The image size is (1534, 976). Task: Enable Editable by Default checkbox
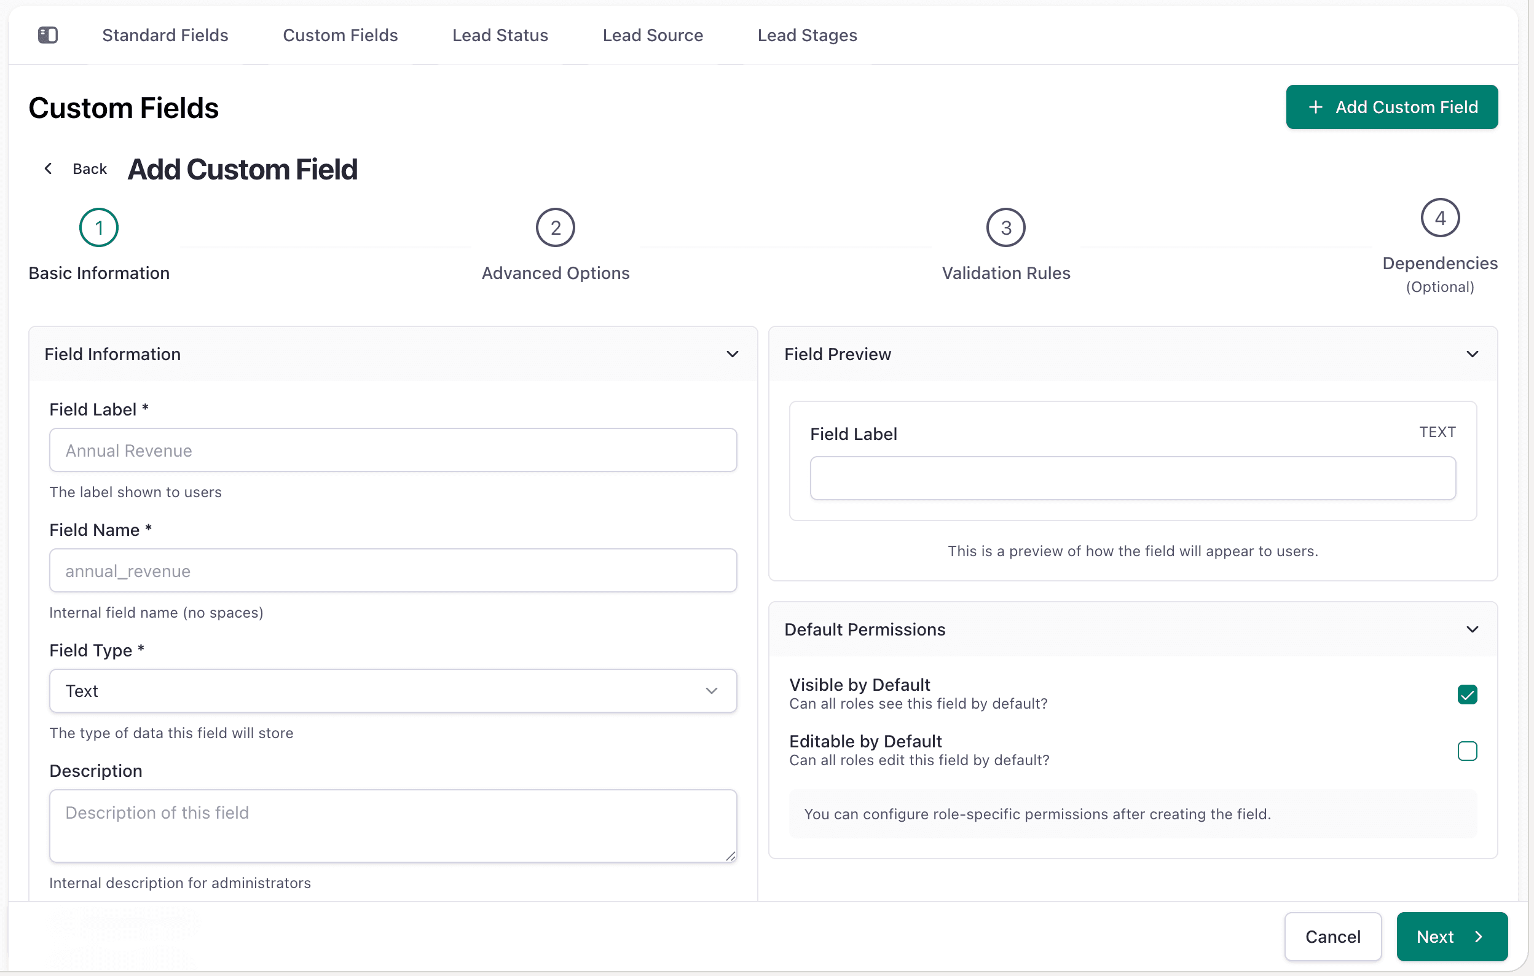pyautogui.click(x=1466, y=751)
